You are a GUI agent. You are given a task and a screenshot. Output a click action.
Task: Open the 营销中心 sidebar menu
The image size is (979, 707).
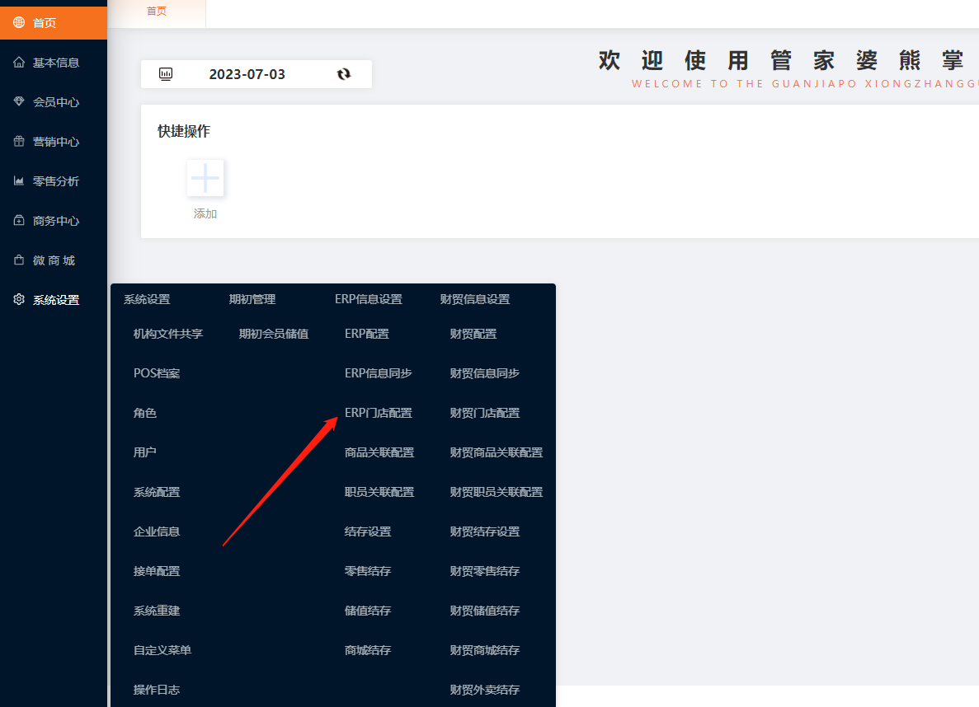[x=54, y=142]
